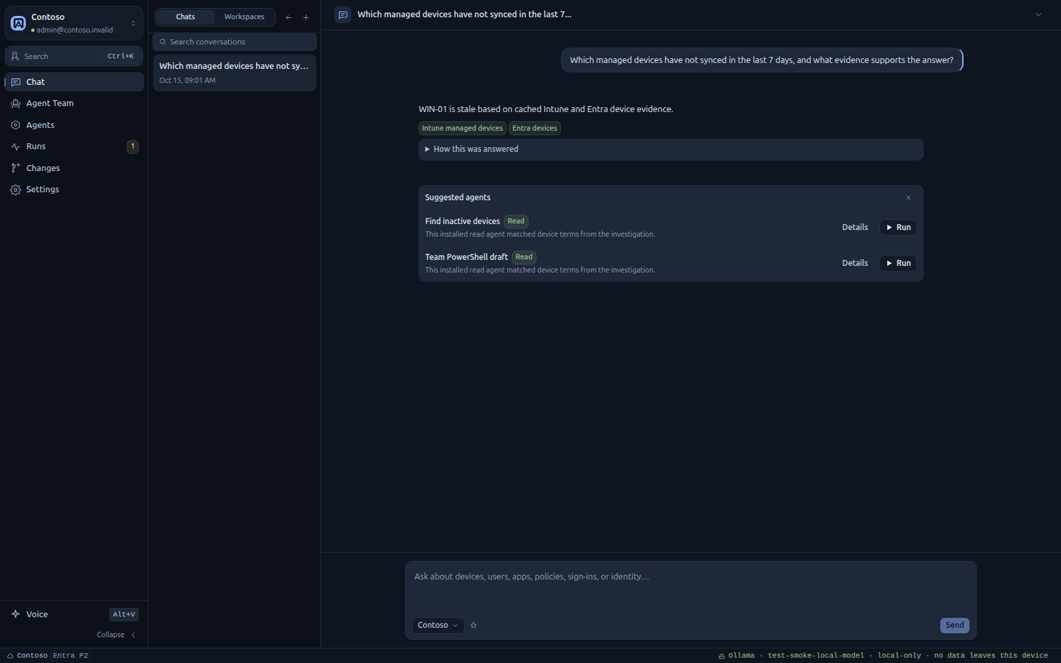
Task: Start a new chat with plus icon
Action: (306, 17)
